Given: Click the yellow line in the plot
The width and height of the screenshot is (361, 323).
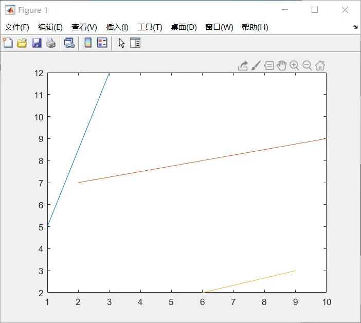Looking at the screenshot, I should click(249, 281).
